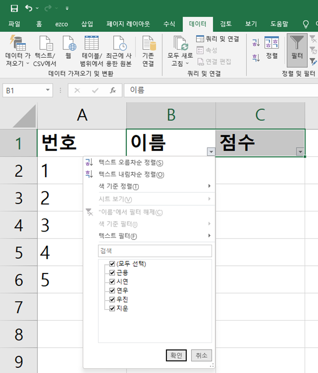Open the 도움말 ribbon tab
318x373 pixels.
[x=279, y=24]
